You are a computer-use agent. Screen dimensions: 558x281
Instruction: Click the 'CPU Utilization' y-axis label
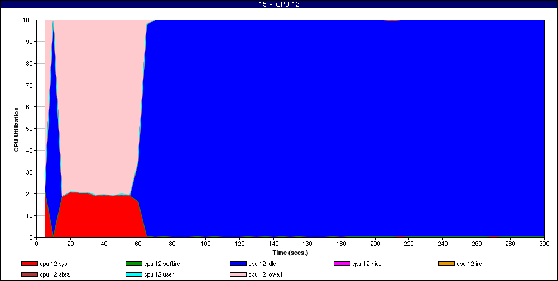16,129
